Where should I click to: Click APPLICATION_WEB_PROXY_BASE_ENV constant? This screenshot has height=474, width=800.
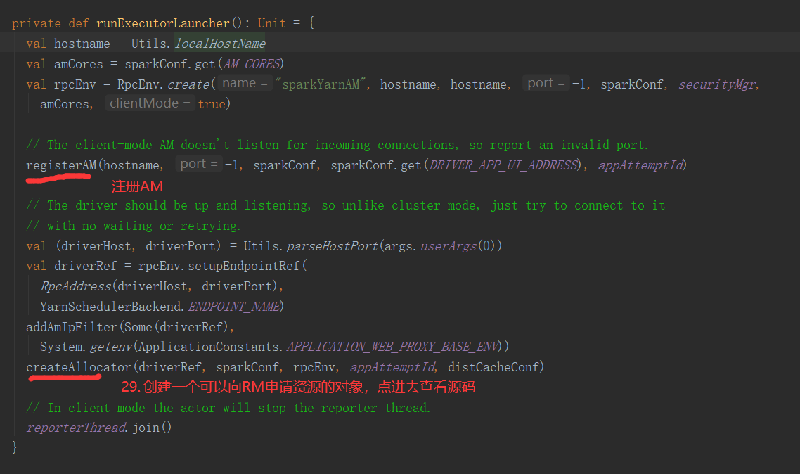pyautogui.click(x=393, y=347)
